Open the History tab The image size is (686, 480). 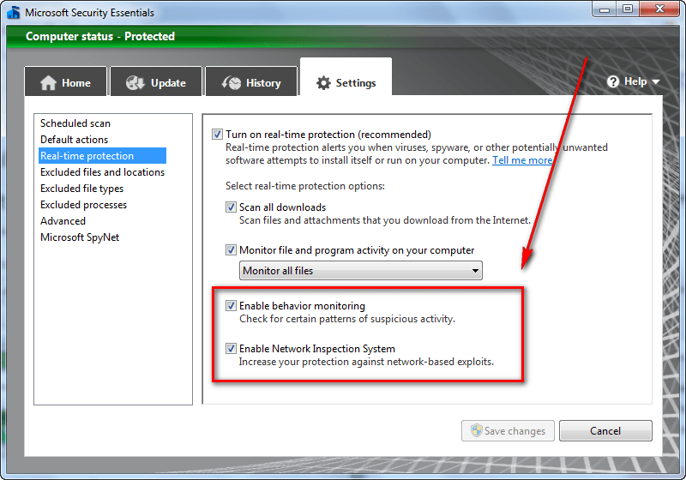[x=251, y=81]
